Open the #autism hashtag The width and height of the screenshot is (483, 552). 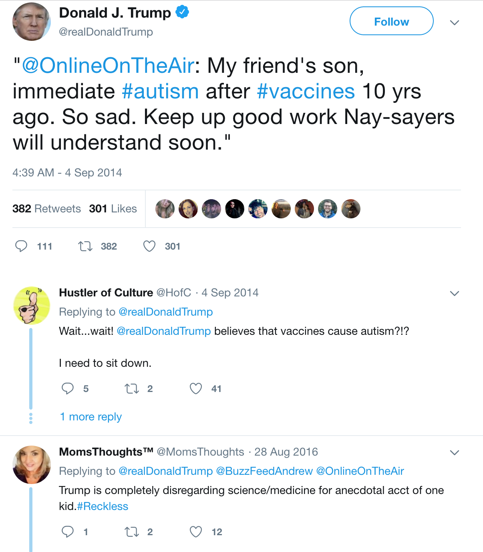point(160,91)
